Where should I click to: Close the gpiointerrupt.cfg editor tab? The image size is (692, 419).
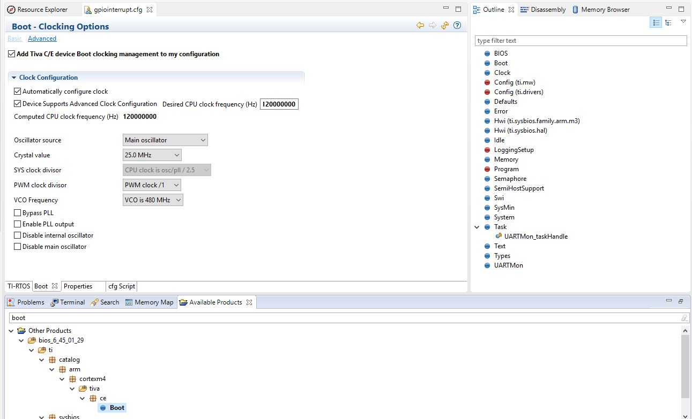(x=150, y=10)
